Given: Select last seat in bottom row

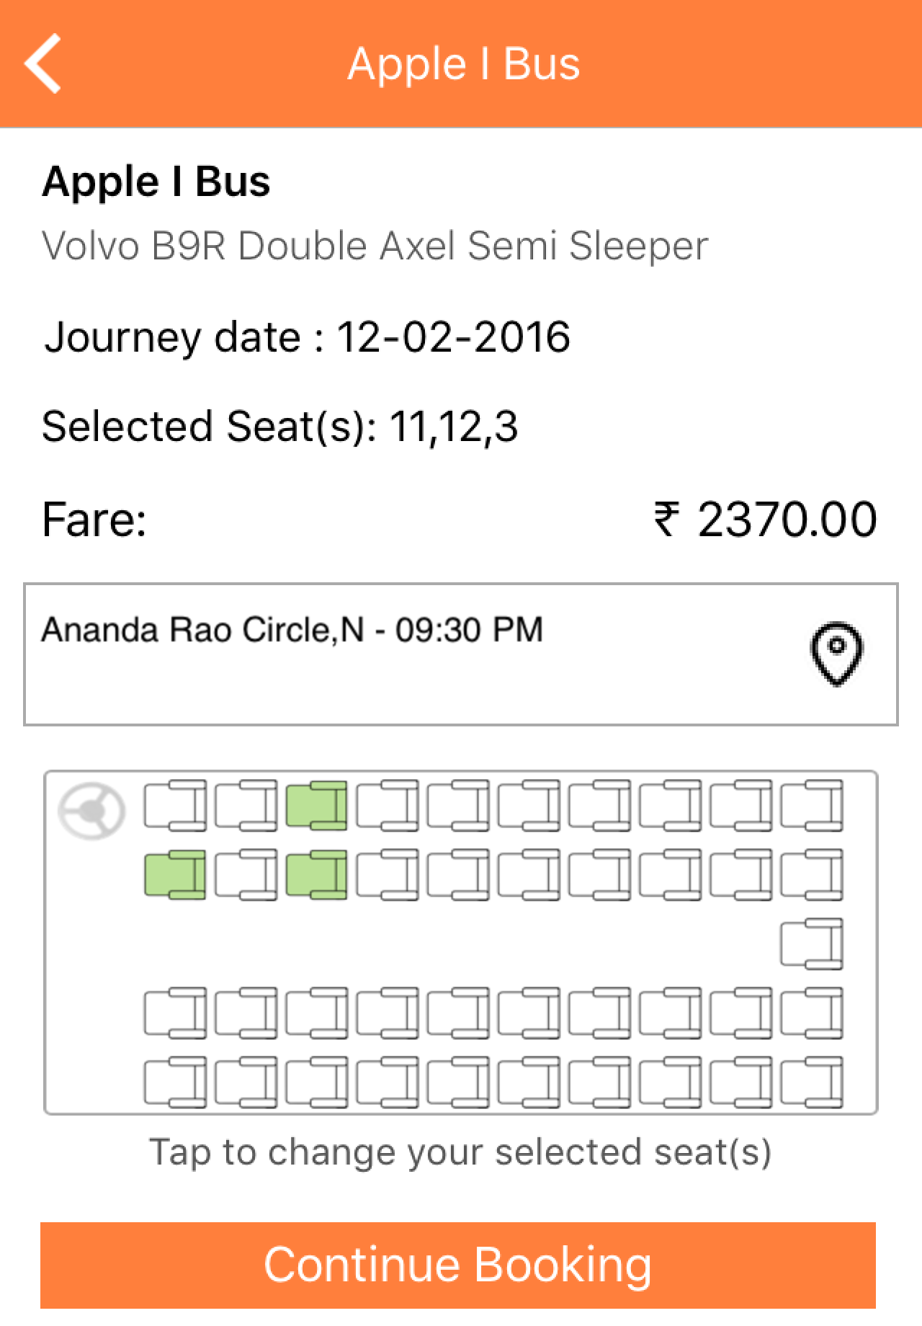Looking at the screenshot, I should 813,1082.
